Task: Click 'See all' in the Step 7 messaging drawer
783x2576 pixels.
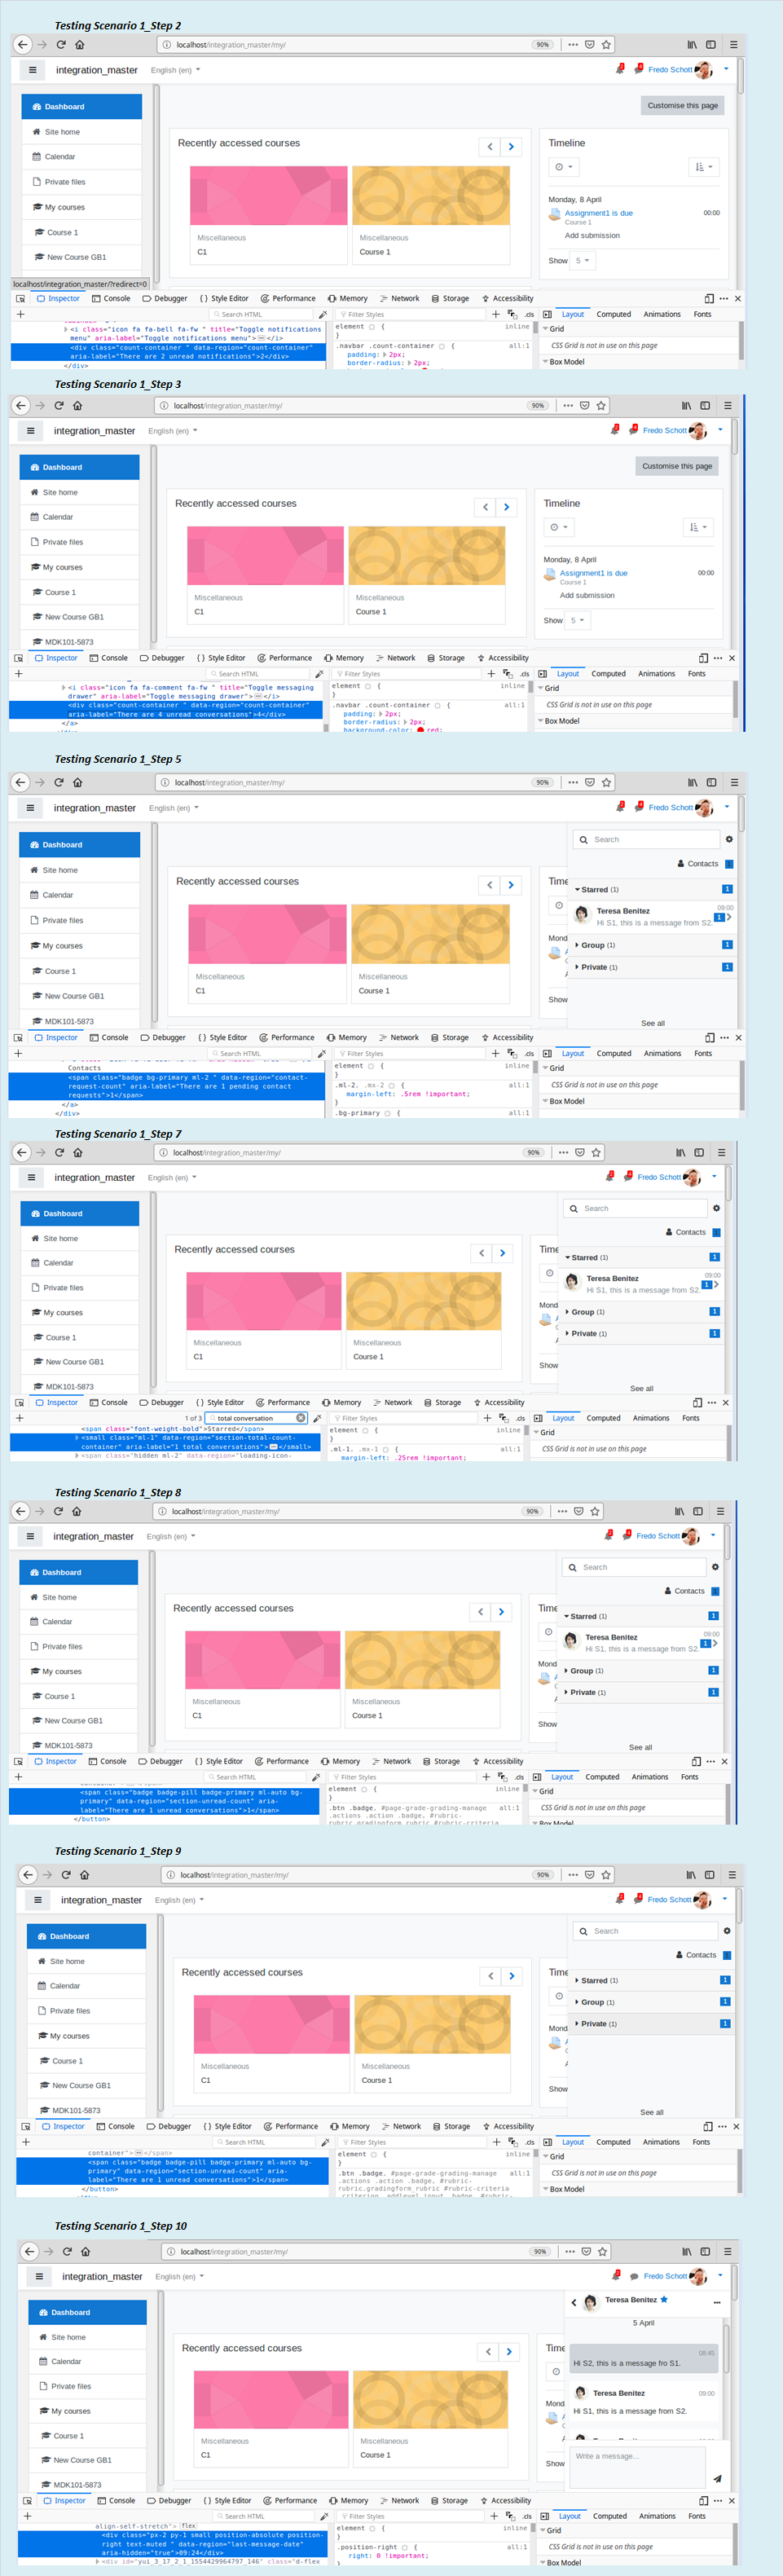Action: click(x=641, y=1388)
